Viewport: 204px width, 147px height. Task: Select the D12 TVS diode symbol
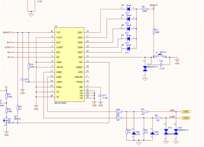point(166,132)
